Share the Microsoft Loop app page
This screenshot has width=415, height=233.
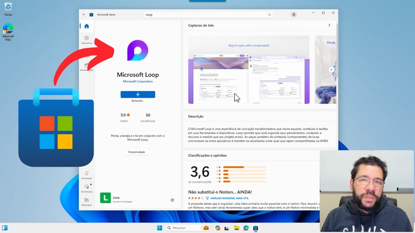[x=172, y=200]
